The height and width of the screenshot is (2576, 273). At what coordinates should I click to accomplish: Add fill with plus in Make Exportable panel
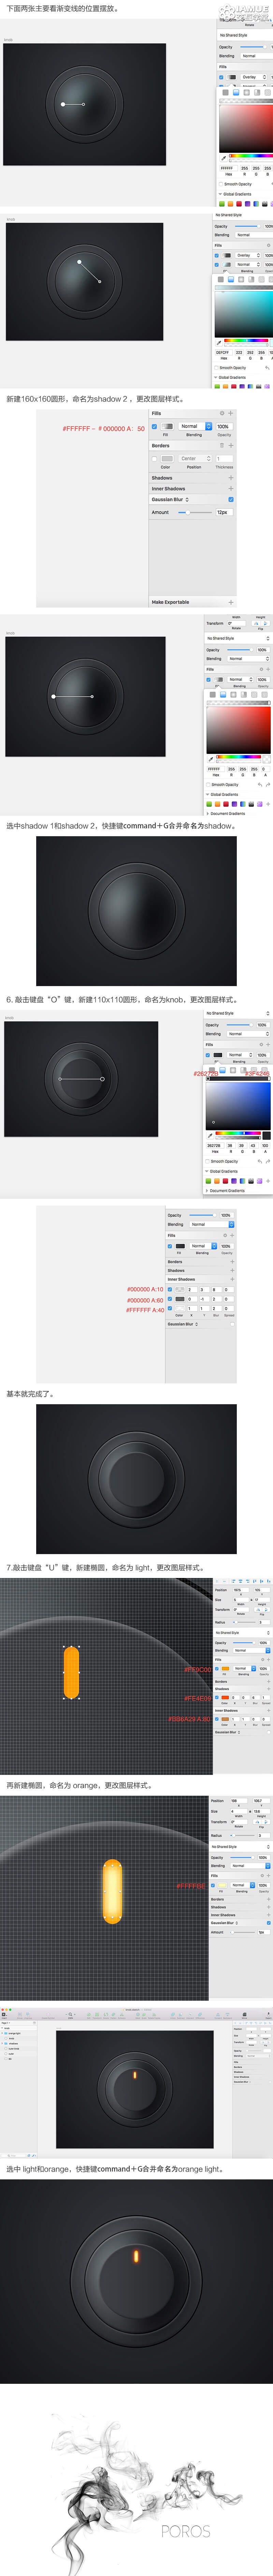click(231, 413)
